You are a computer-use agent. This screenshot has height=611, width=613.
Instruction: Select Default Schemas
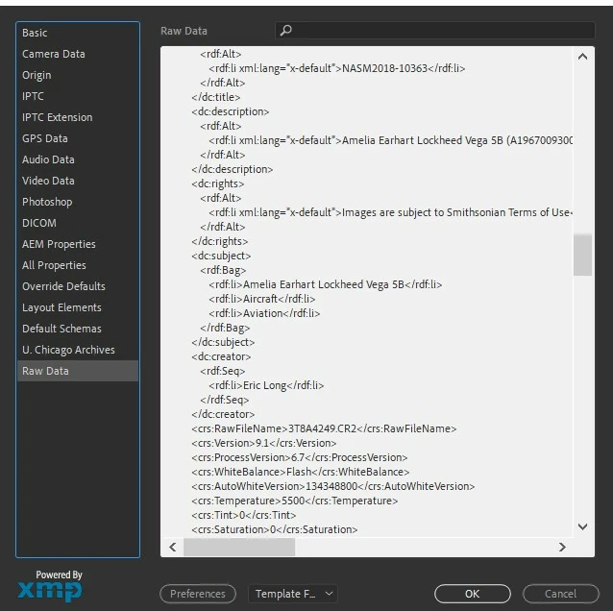pyautogui.click(x=78, y=329)
